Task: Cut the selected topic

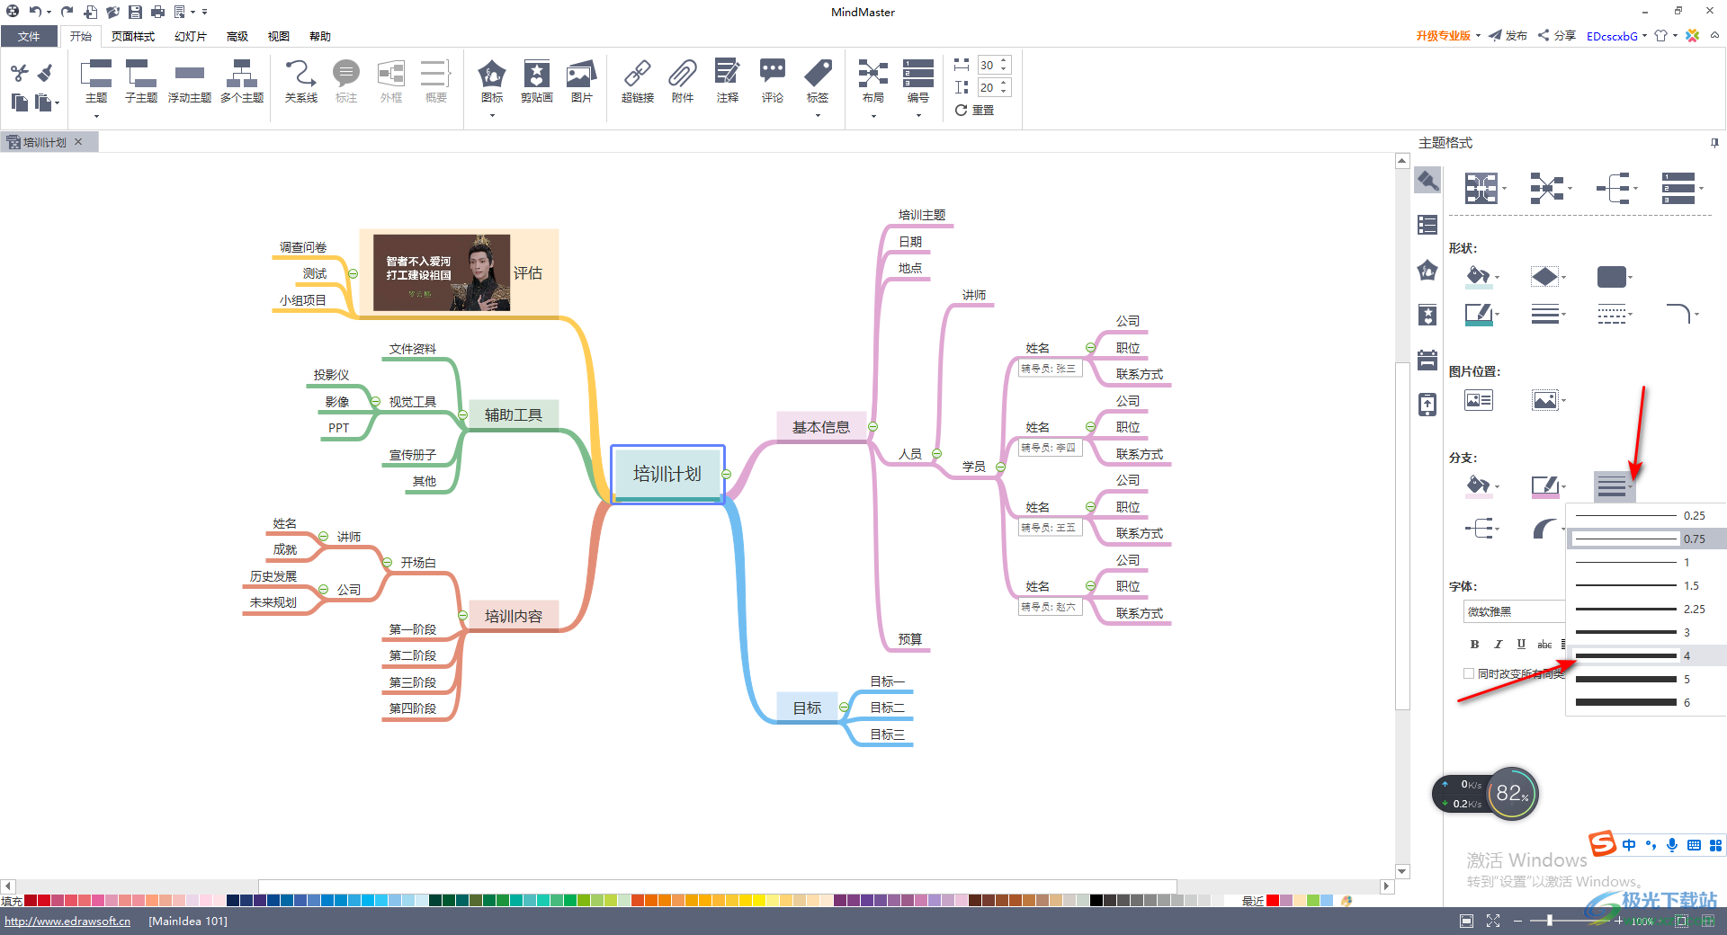Action: point(20,73)
